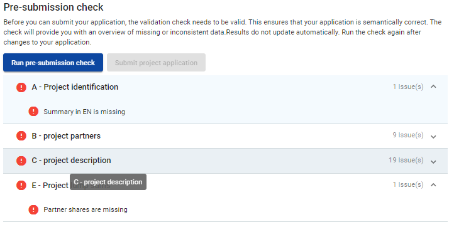Click red error icon beside A - Project identification
Screen dimensions: 454x227
click(21, 87)
